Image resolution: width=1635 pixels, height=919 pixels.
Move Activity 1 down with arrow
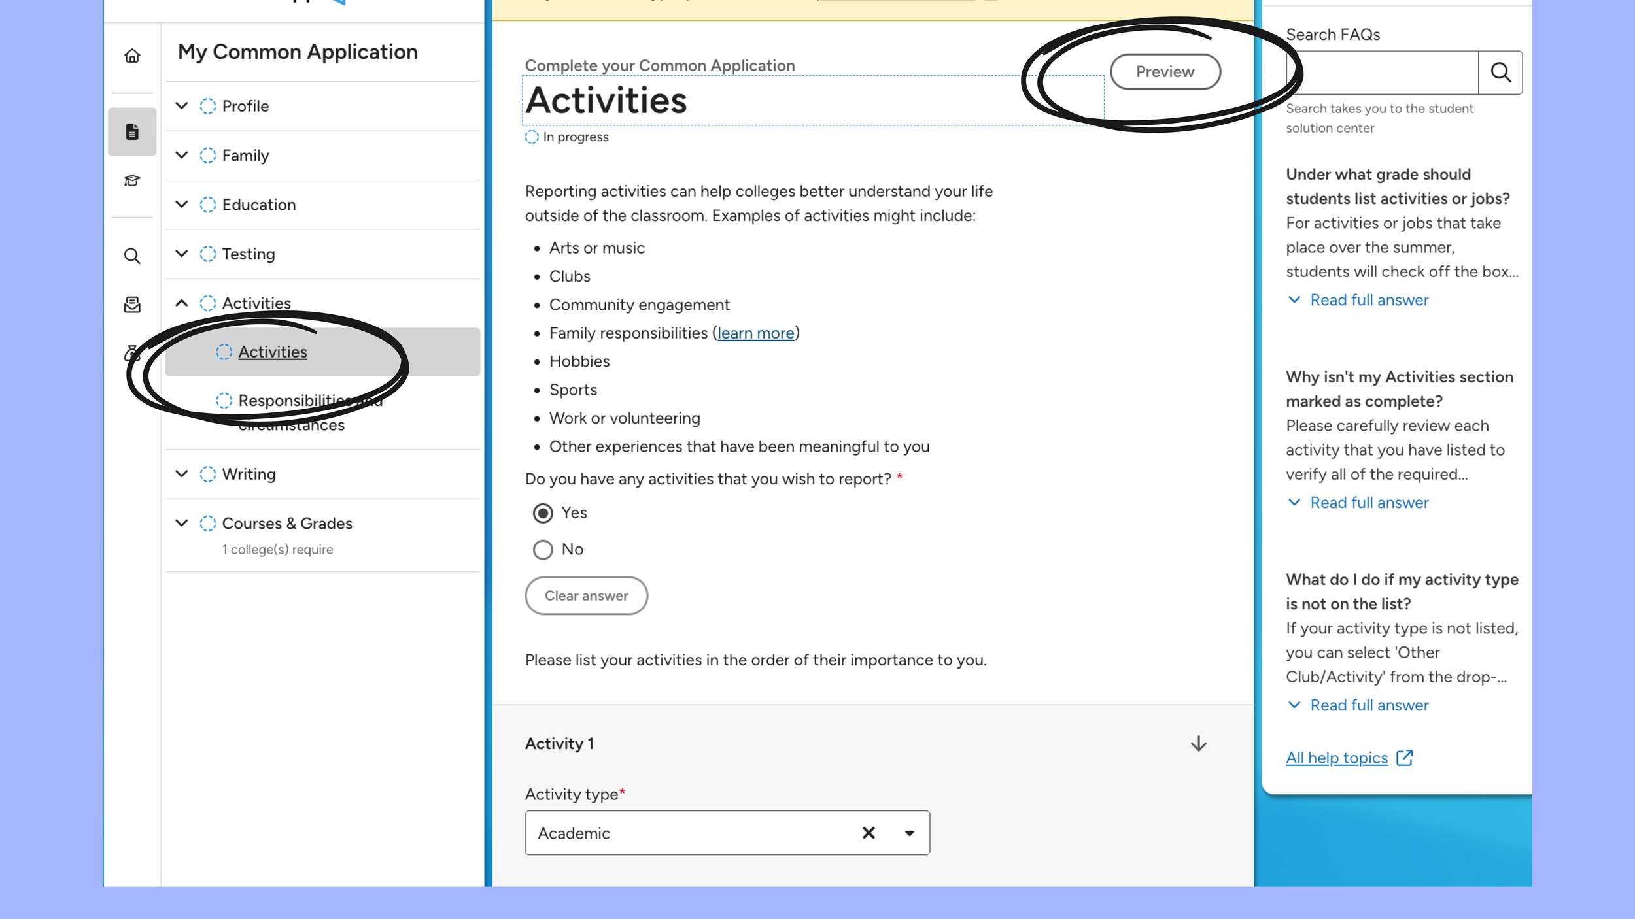click(1198, 744)
